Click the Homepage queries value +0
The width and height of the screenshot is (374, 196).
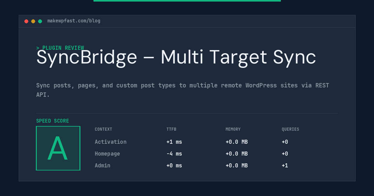pos(285,154)
